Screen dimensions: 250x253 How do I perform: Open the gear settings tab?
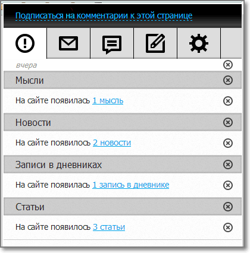[199, 43]
